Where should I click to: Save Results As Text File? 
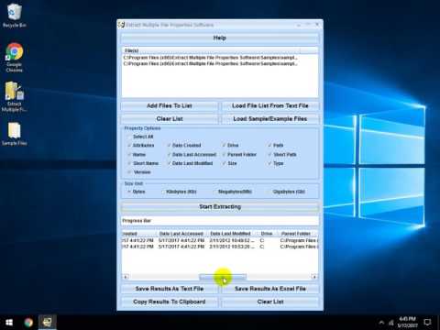tap(170, 289)
